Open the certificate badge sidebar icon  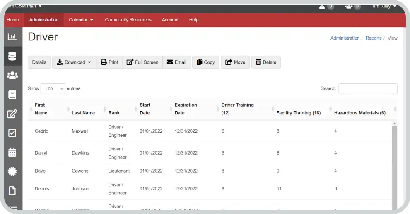(12, 171)
